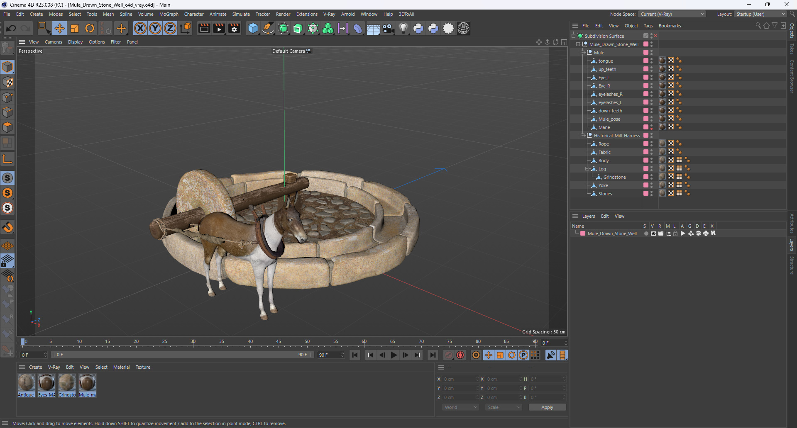Click the Camera object icon
The width and height of the screenshot is (797, 428).
(x=388, y=28)
